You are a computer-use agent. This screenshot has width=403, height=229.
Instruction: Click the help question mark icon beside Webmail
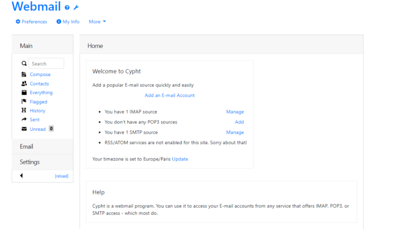point(67,8)
